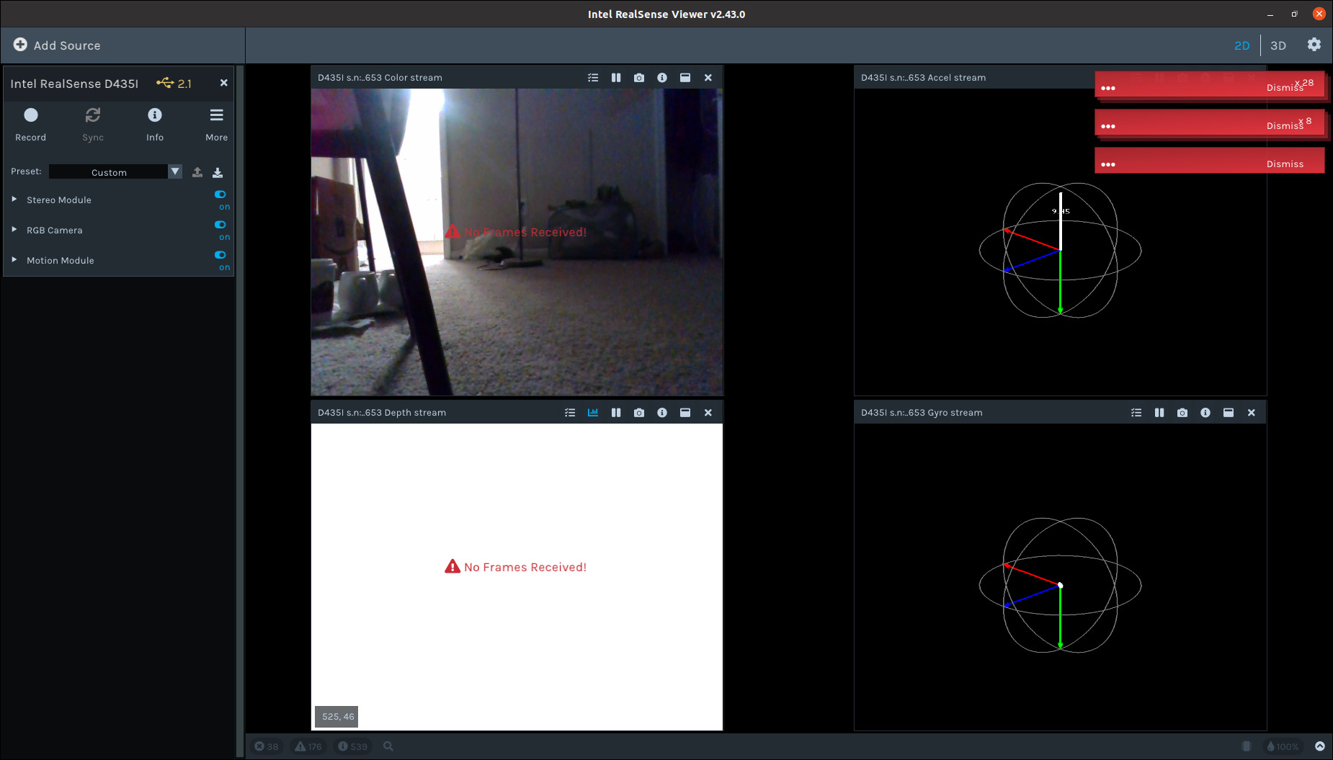Image resolution: width=1333 pixels, height=760 pixels.
Task: Pause the Color stream
Action: (616, 78)
